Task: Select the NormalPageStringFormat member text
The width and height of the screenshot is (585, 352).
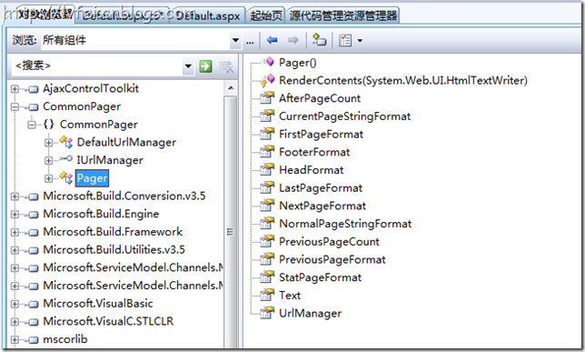Action: pos(345,224)
